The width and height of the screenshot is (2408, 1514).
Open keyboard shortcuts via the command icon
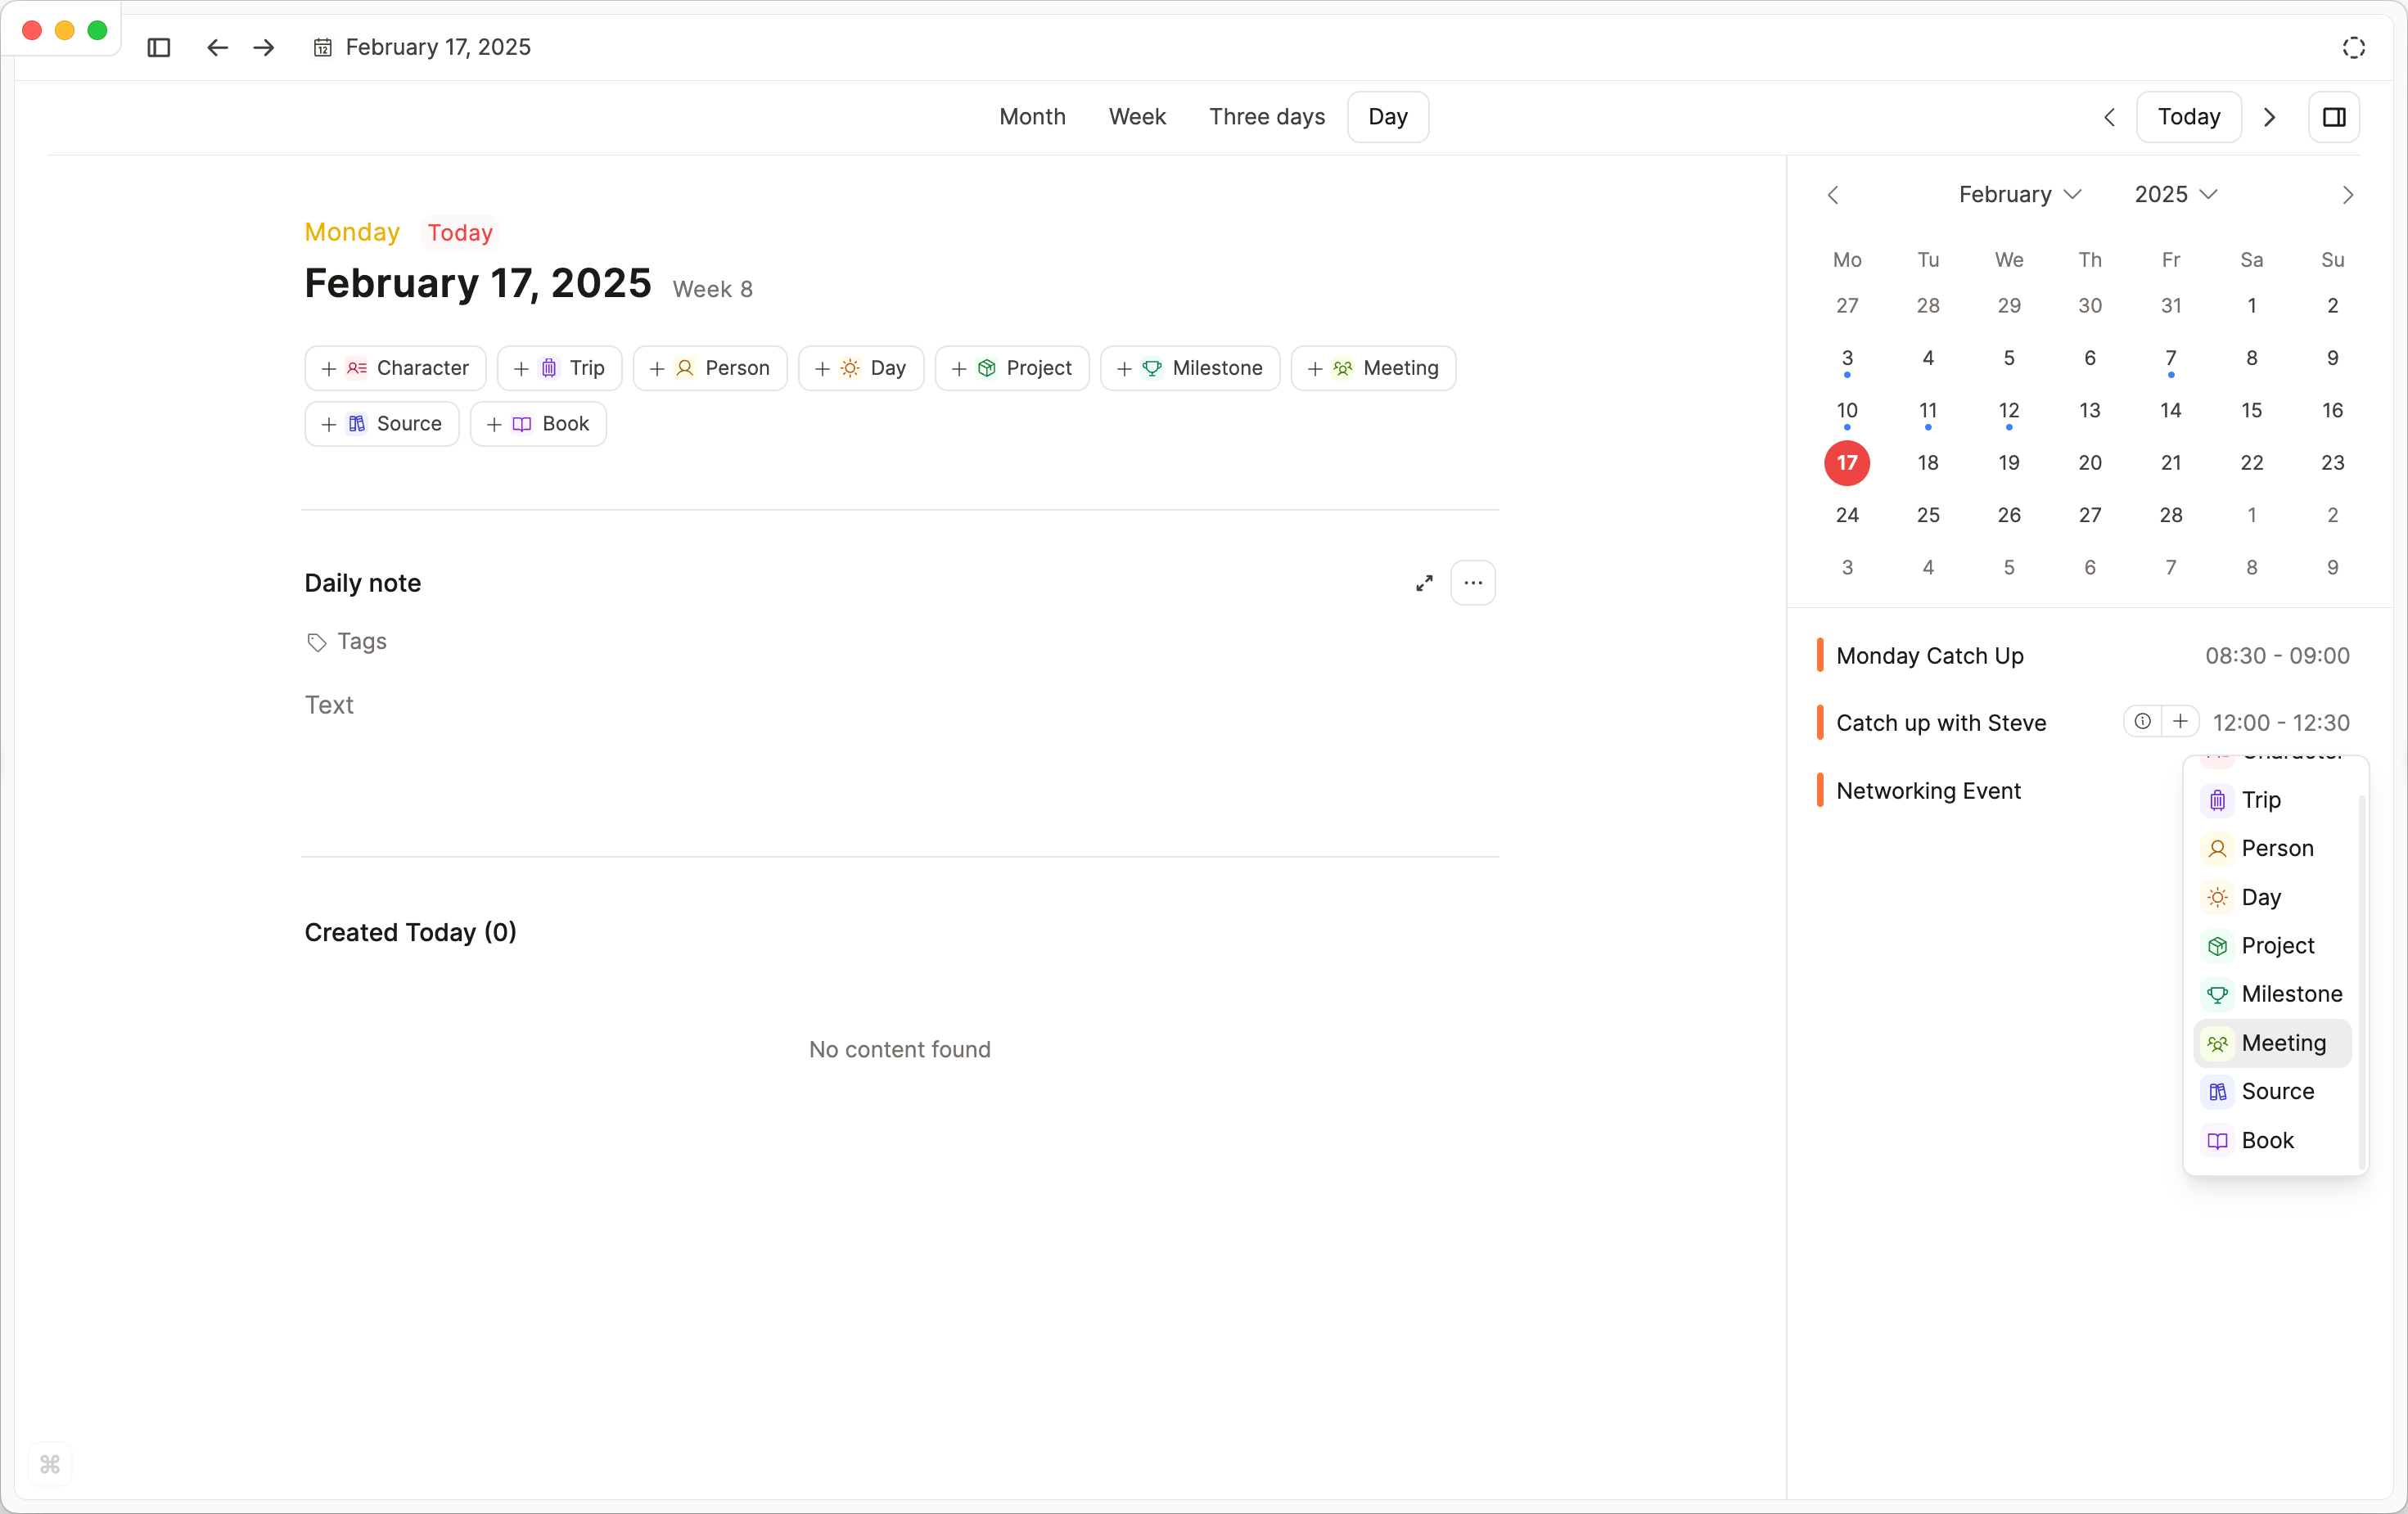tap(50, 1465)
